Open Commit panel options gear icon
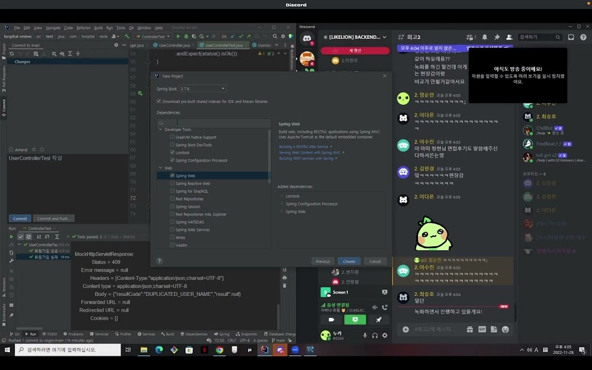The image size is (592, 370). click(116, 45)
